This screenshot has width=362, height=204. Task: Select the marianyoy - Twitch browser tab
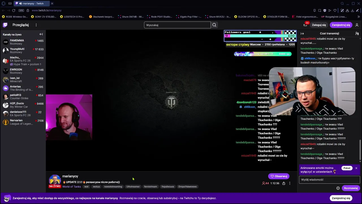(31, 3)
